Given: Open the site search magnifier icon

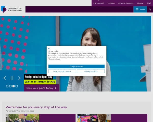Looking at the screenshot, I should (150, 9).
